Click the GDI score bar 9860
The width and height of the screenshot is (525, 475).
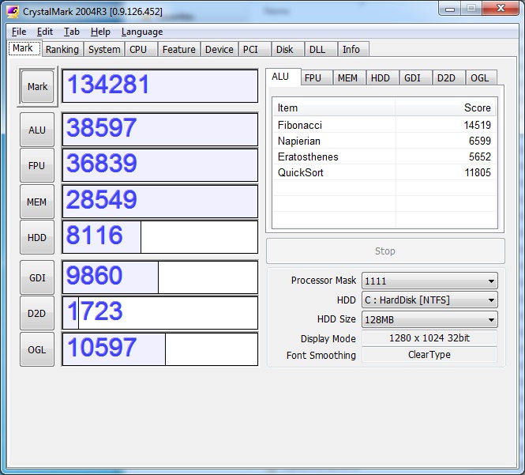[160, 277]
